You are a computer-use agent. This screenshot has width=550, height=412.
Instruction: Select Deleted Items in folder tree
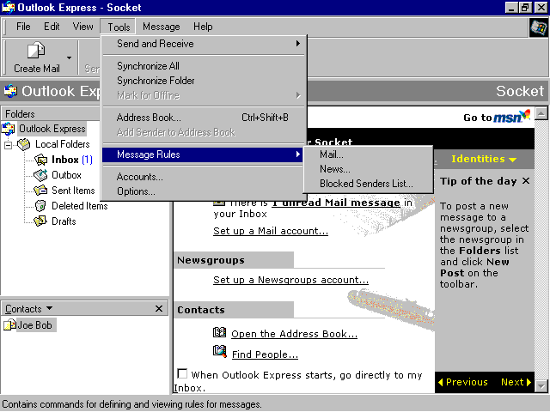click(x=80, y=206)
